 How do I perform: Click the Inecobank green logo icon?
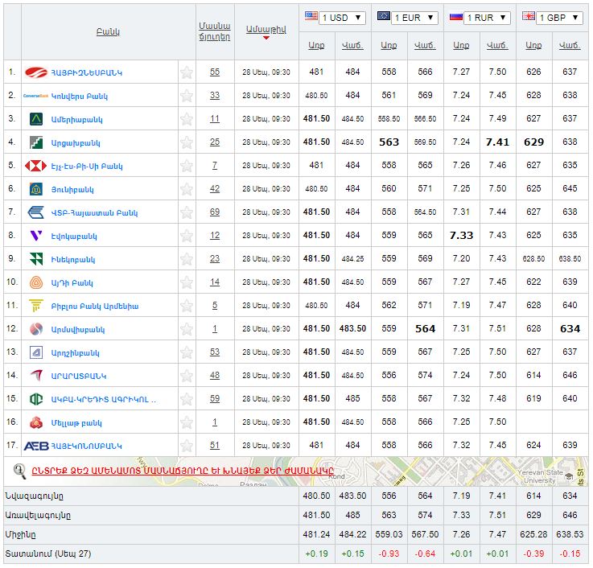pyautogui.click(x=36, y=259)
